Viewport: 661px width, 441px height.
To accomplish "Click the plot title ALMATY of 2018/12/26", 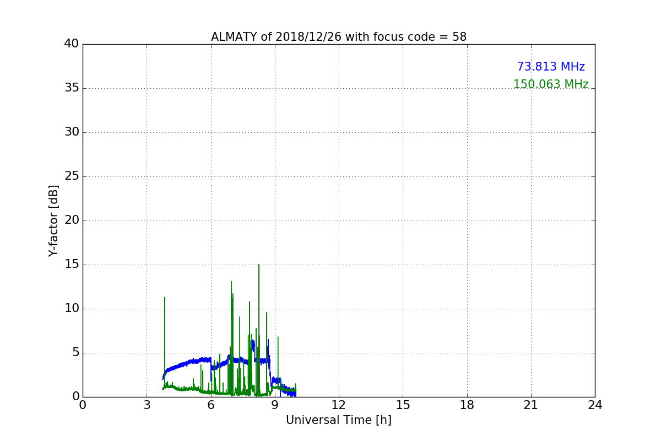I will pyautogui.click(x=339, y=37).
